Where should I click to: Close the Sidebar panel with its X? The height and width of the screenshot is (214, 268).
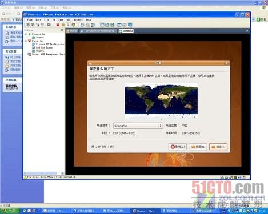pos(62,30)
